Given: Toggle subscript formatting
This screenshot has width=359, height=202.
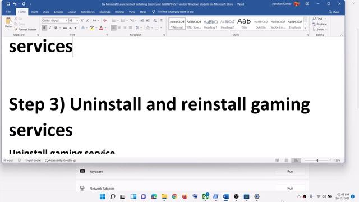Looking at the screenshot, I should (x=70, y=28).
